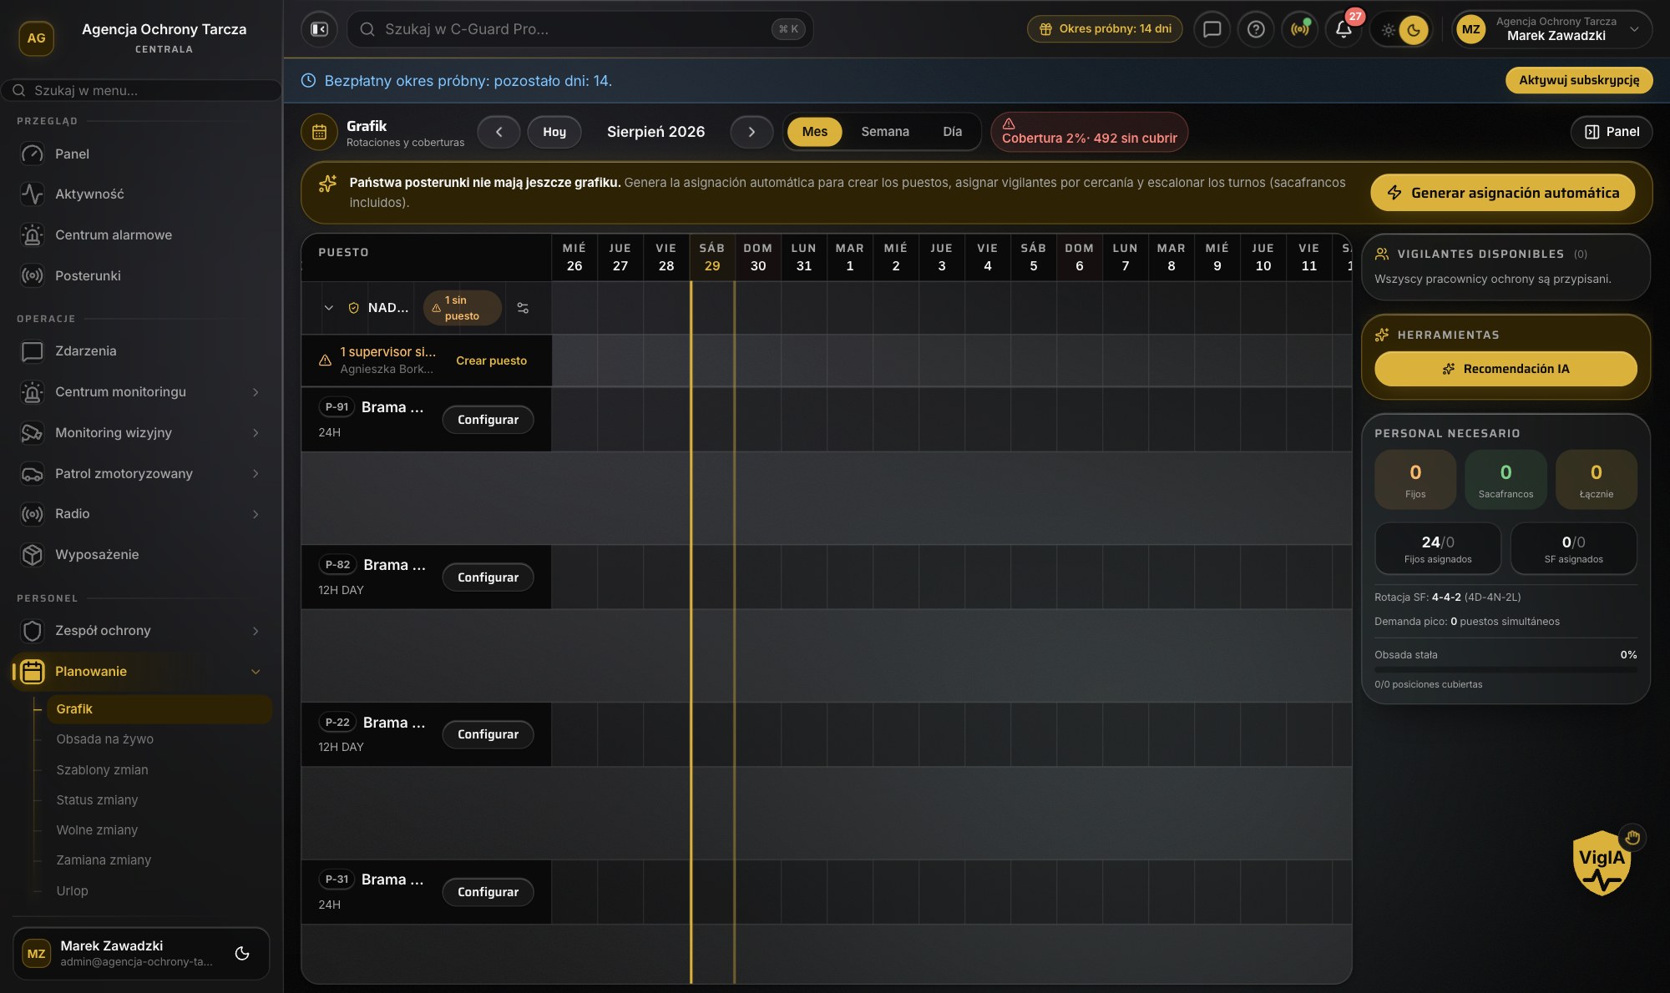
Task: Click Crear puesto link
Action: [x=491, y=360]
